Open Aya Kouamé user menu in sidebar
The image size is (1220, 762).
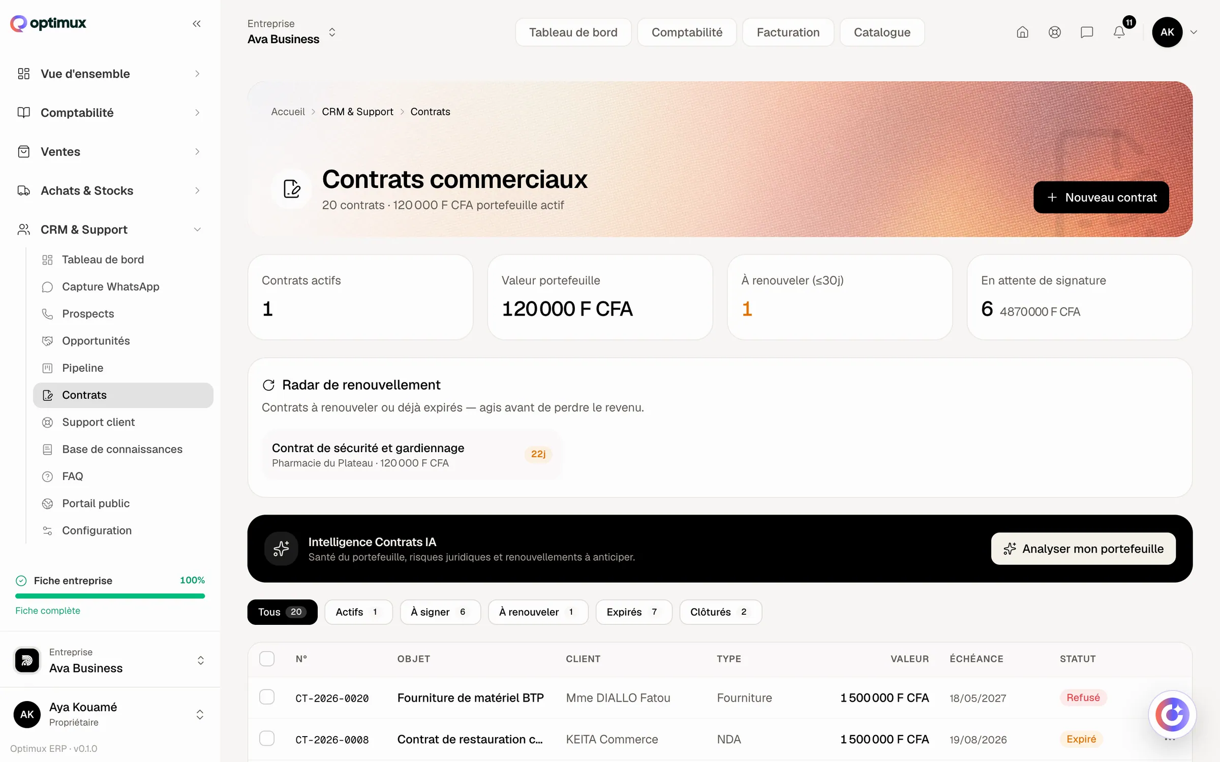coord(110,714)
